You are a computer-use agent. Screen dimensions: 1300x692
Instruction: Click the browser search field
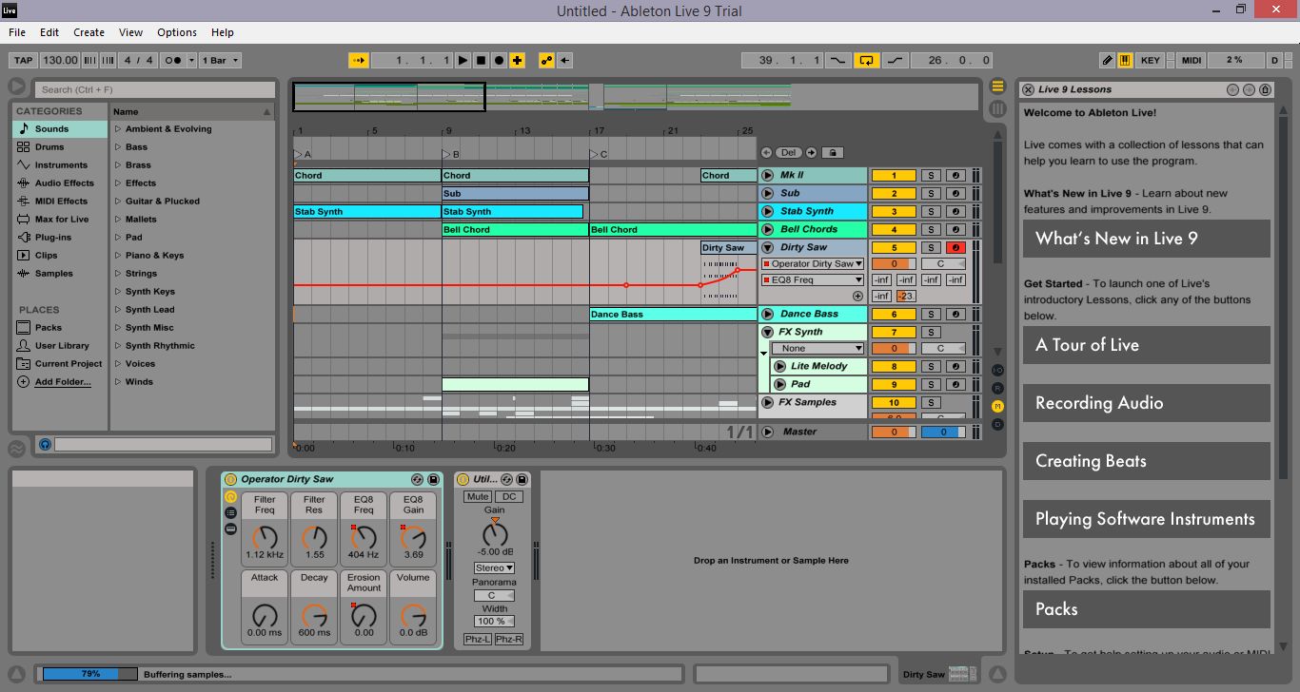pos(155,89)
